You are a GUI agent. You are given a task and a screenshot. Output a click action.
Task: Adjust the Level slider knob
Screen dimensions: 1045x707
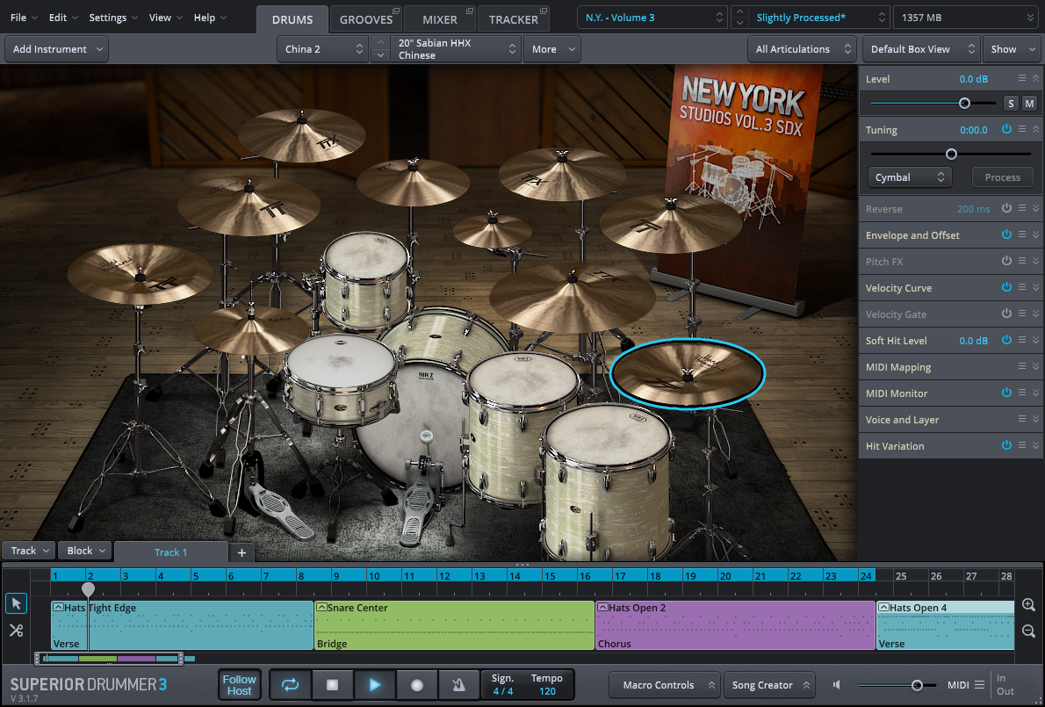tap(964, 104)
